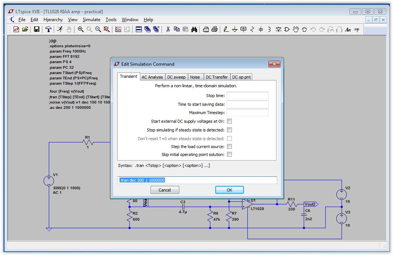
Task: Cascade windows using the toolbar icon
Action: click(x=148, y=29)
